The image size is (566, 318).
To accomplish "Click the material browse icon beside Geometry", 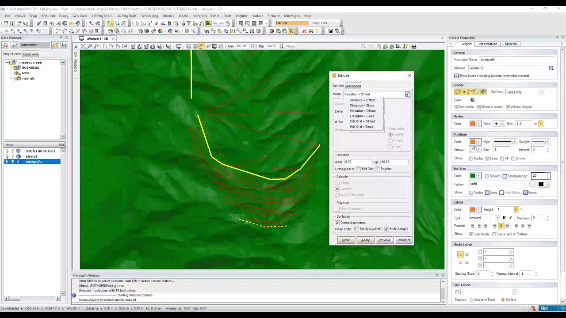I will point(551,68).
